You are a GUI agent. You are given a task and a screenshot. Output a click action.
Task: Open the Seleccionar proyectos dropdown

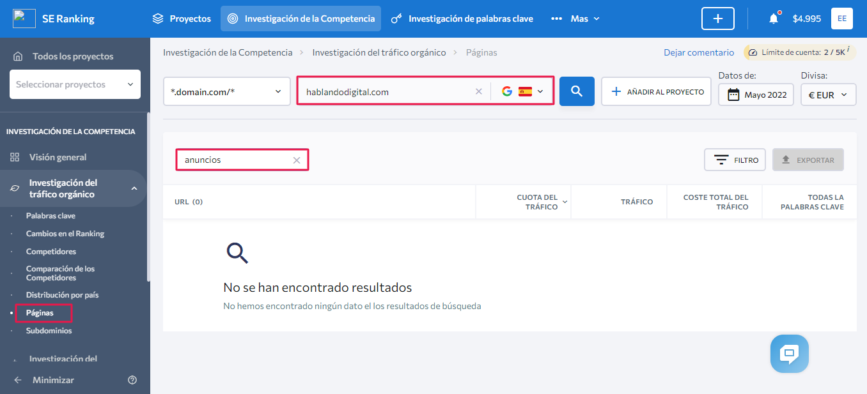(x=75, y=84)
